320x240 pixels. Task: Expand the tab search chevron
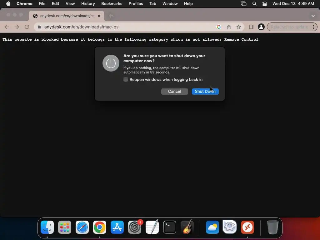click(313, 16)
